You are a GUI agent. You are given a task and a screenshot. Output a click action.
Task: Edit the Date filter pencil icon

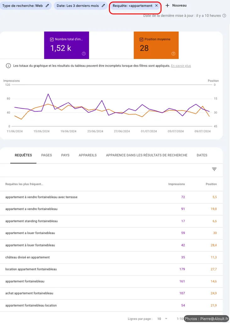[103, 6]
